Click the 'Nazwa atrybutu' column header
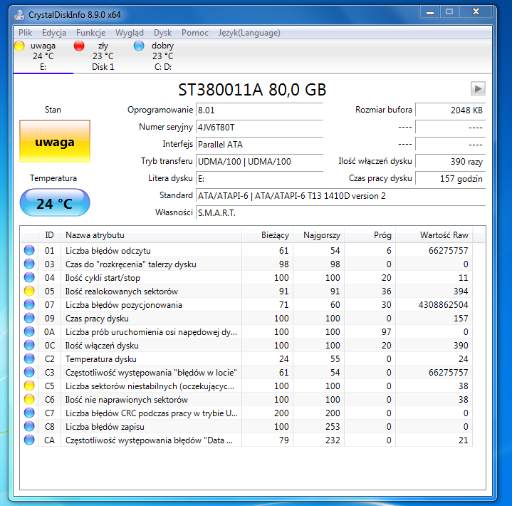Image resolution: width=512 pixels, height=506 pixels. pyautogui.click(x=151, y=235)
